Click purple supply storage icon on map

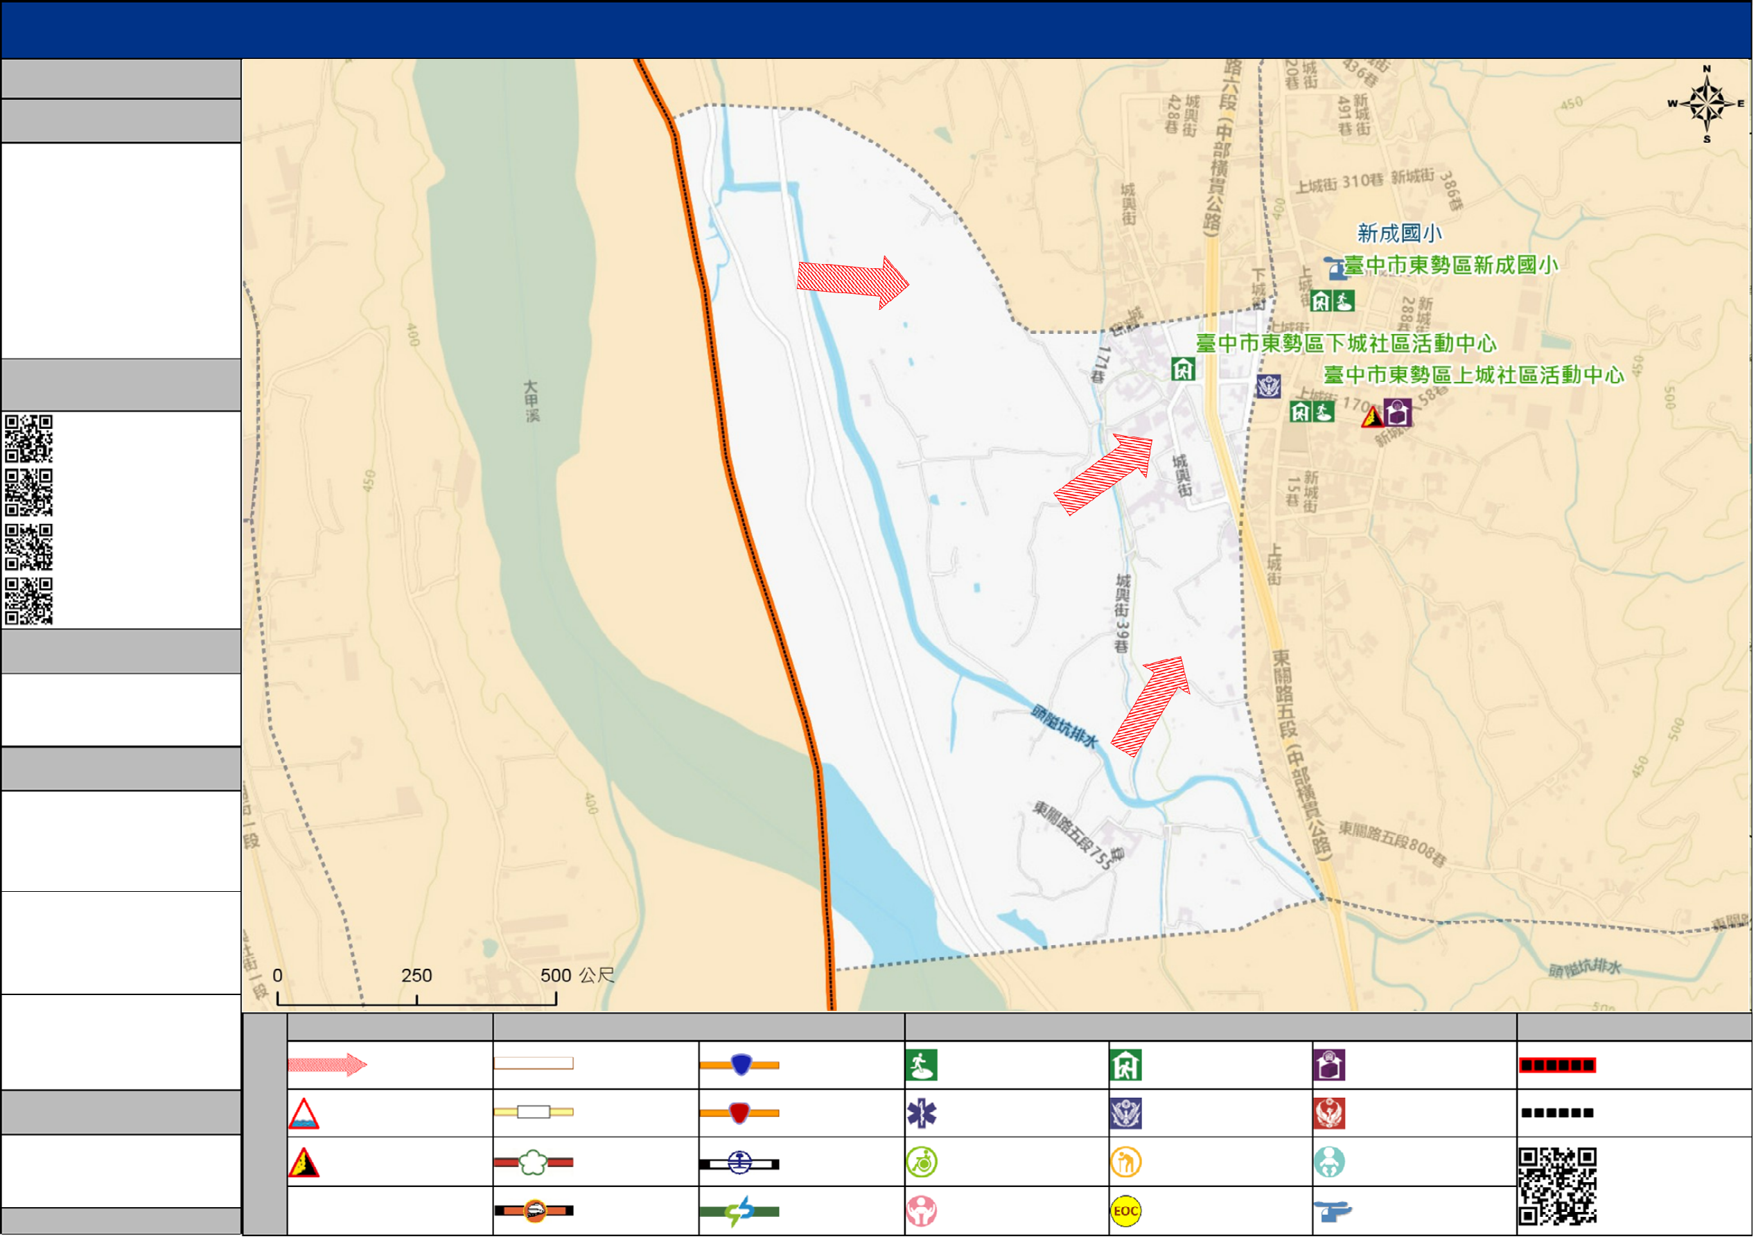coord(1398,413)
